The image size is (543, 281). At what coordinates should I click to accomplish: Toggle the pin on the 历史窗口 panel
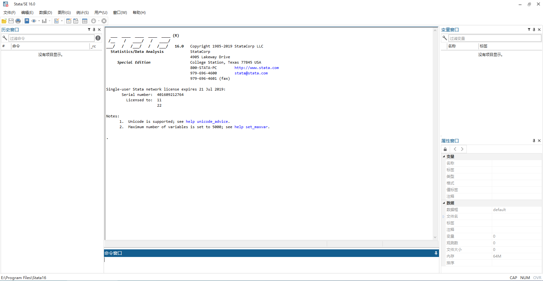click(x=94, y=29)
